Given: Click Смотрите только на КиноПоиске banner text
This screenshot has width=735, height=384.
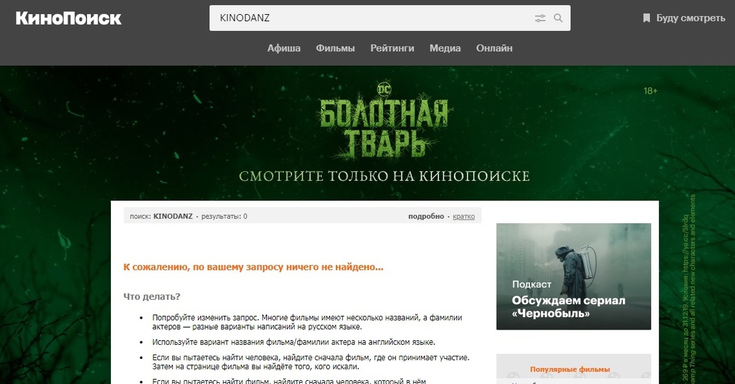Looking at the screenshot, I should pyautogui.click(x=384, y=176).
